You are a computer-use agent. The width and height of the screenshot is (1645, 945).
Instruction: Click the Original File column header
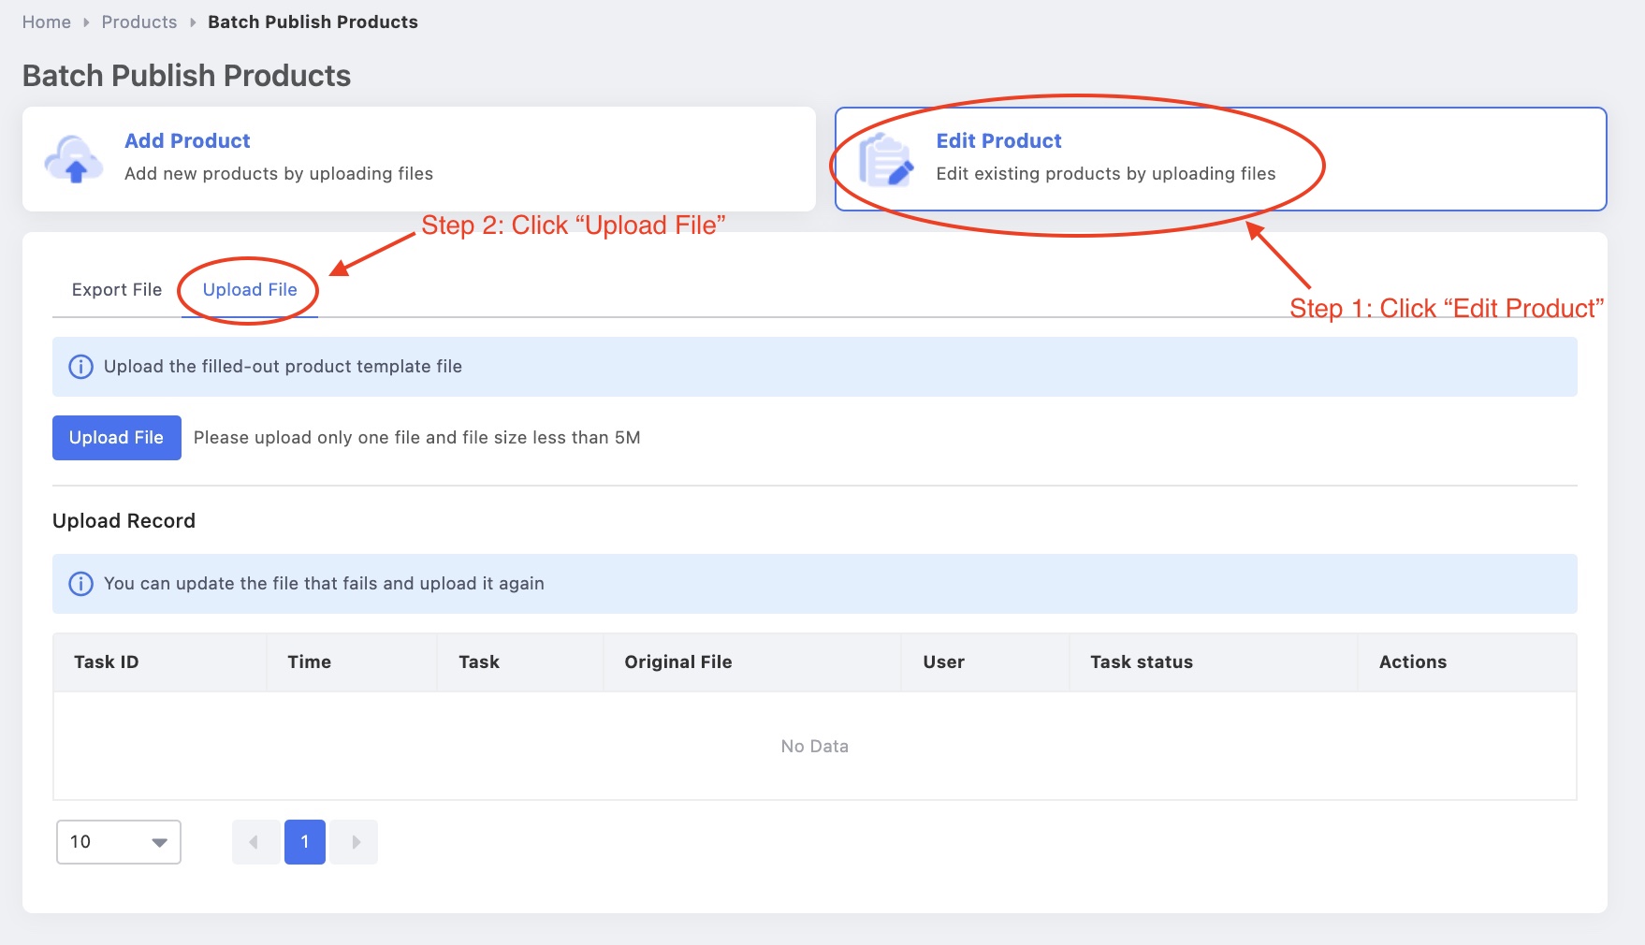click(678, 662)
